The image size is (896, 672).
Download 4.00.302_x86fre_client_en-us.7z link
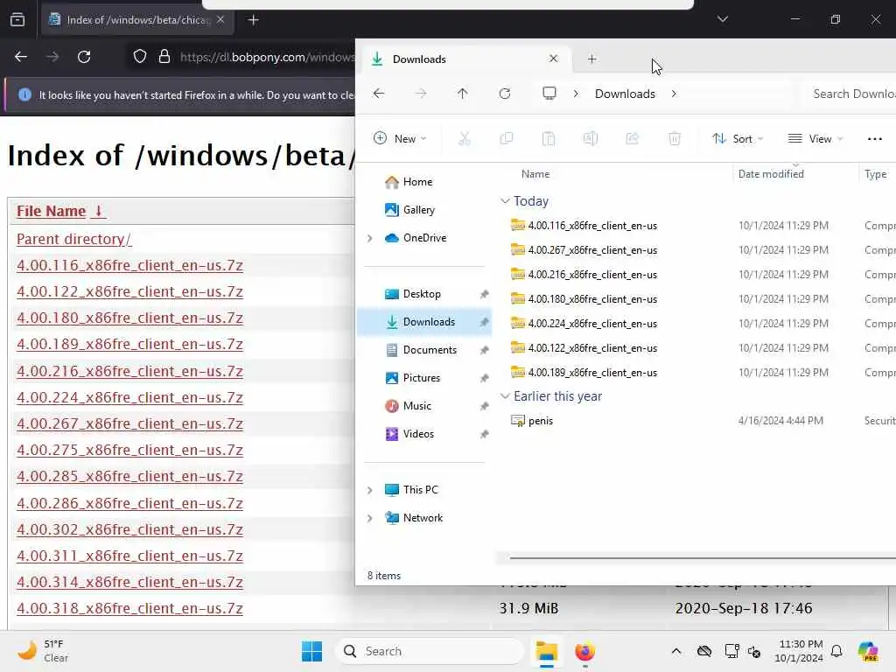[129, 529]
